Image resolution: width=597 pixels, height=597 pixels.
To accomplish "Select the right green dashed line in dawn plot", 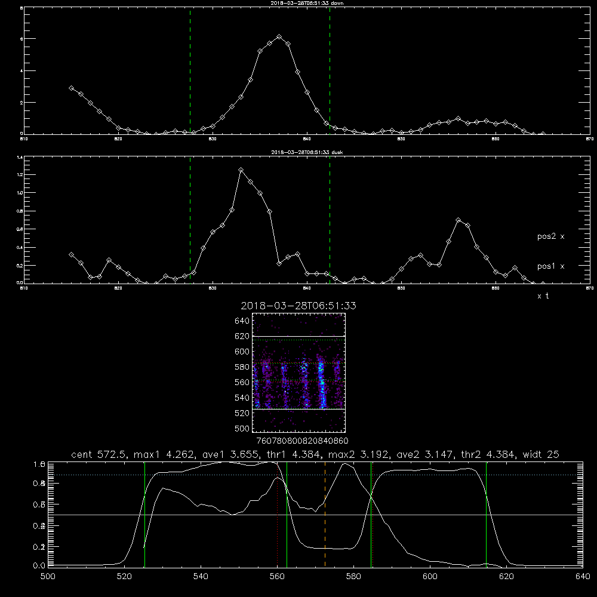I will pyautogui.click(x=330, y=71).
